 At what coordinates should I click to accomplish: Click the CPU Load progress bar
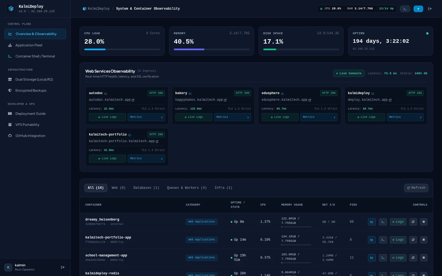click(x=122, y=49)
